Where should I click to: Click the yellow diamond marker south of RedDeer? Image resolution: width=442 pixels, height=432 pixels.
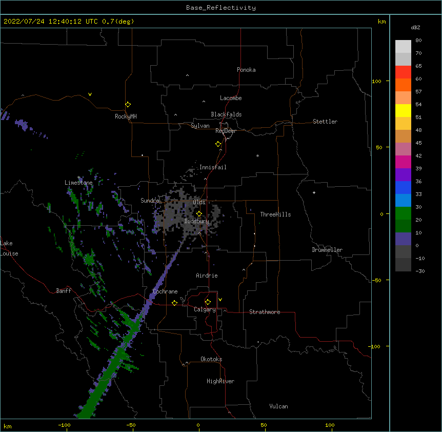click(x=218, y=144)
